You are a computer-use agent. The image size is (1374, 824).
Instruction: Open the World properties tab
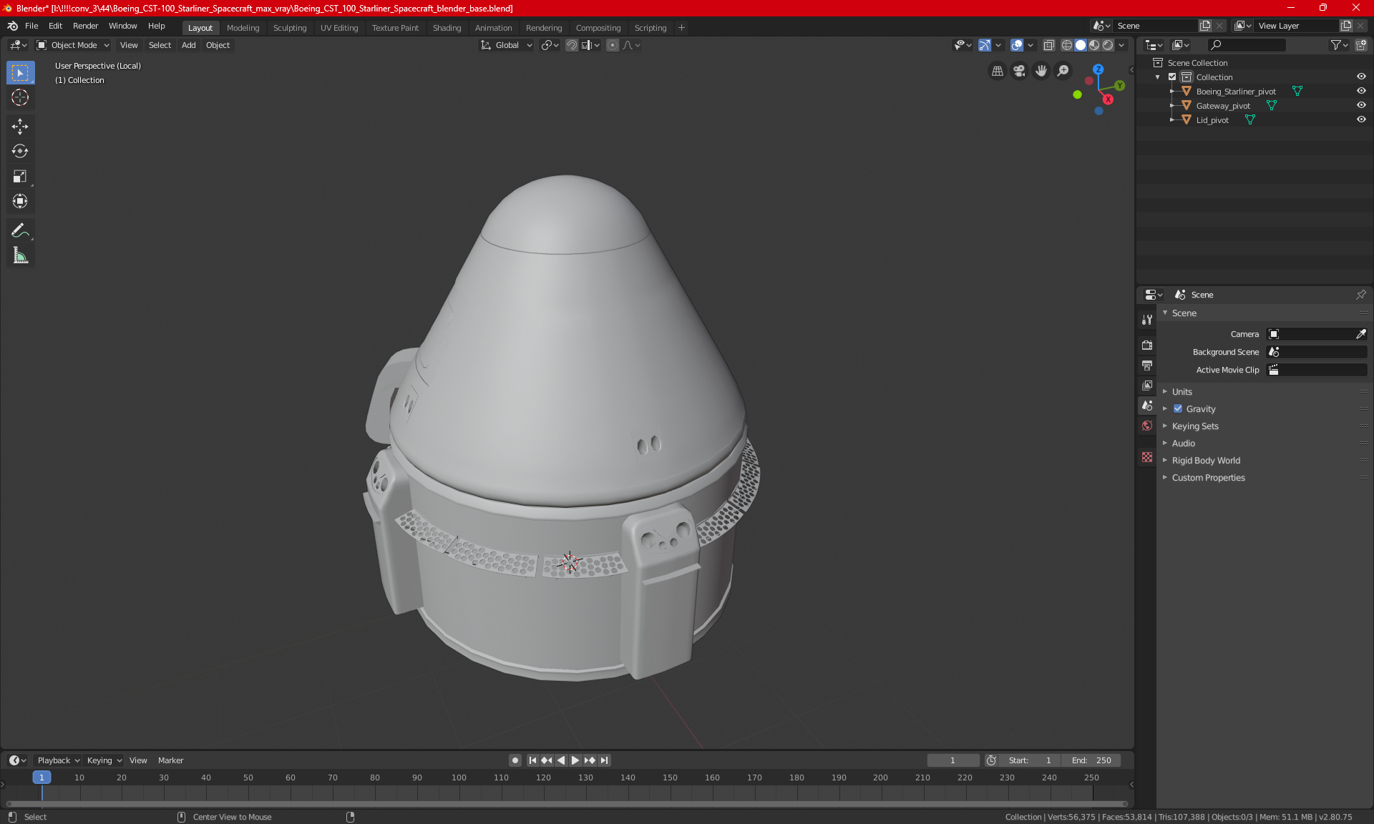(1147, 426)
